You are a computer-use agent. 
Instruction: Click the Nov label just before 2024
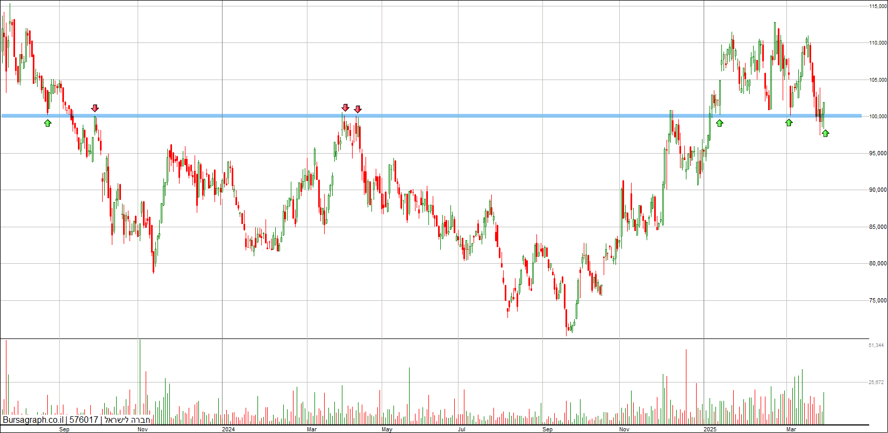[x=143, y=430]
